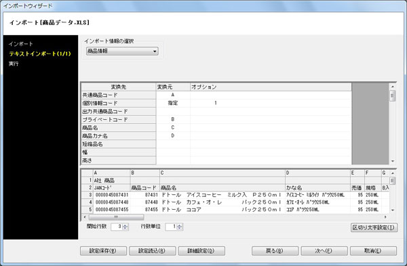Click the 開始行数 spinner arrows
The image size is (407, 266).
125,227
